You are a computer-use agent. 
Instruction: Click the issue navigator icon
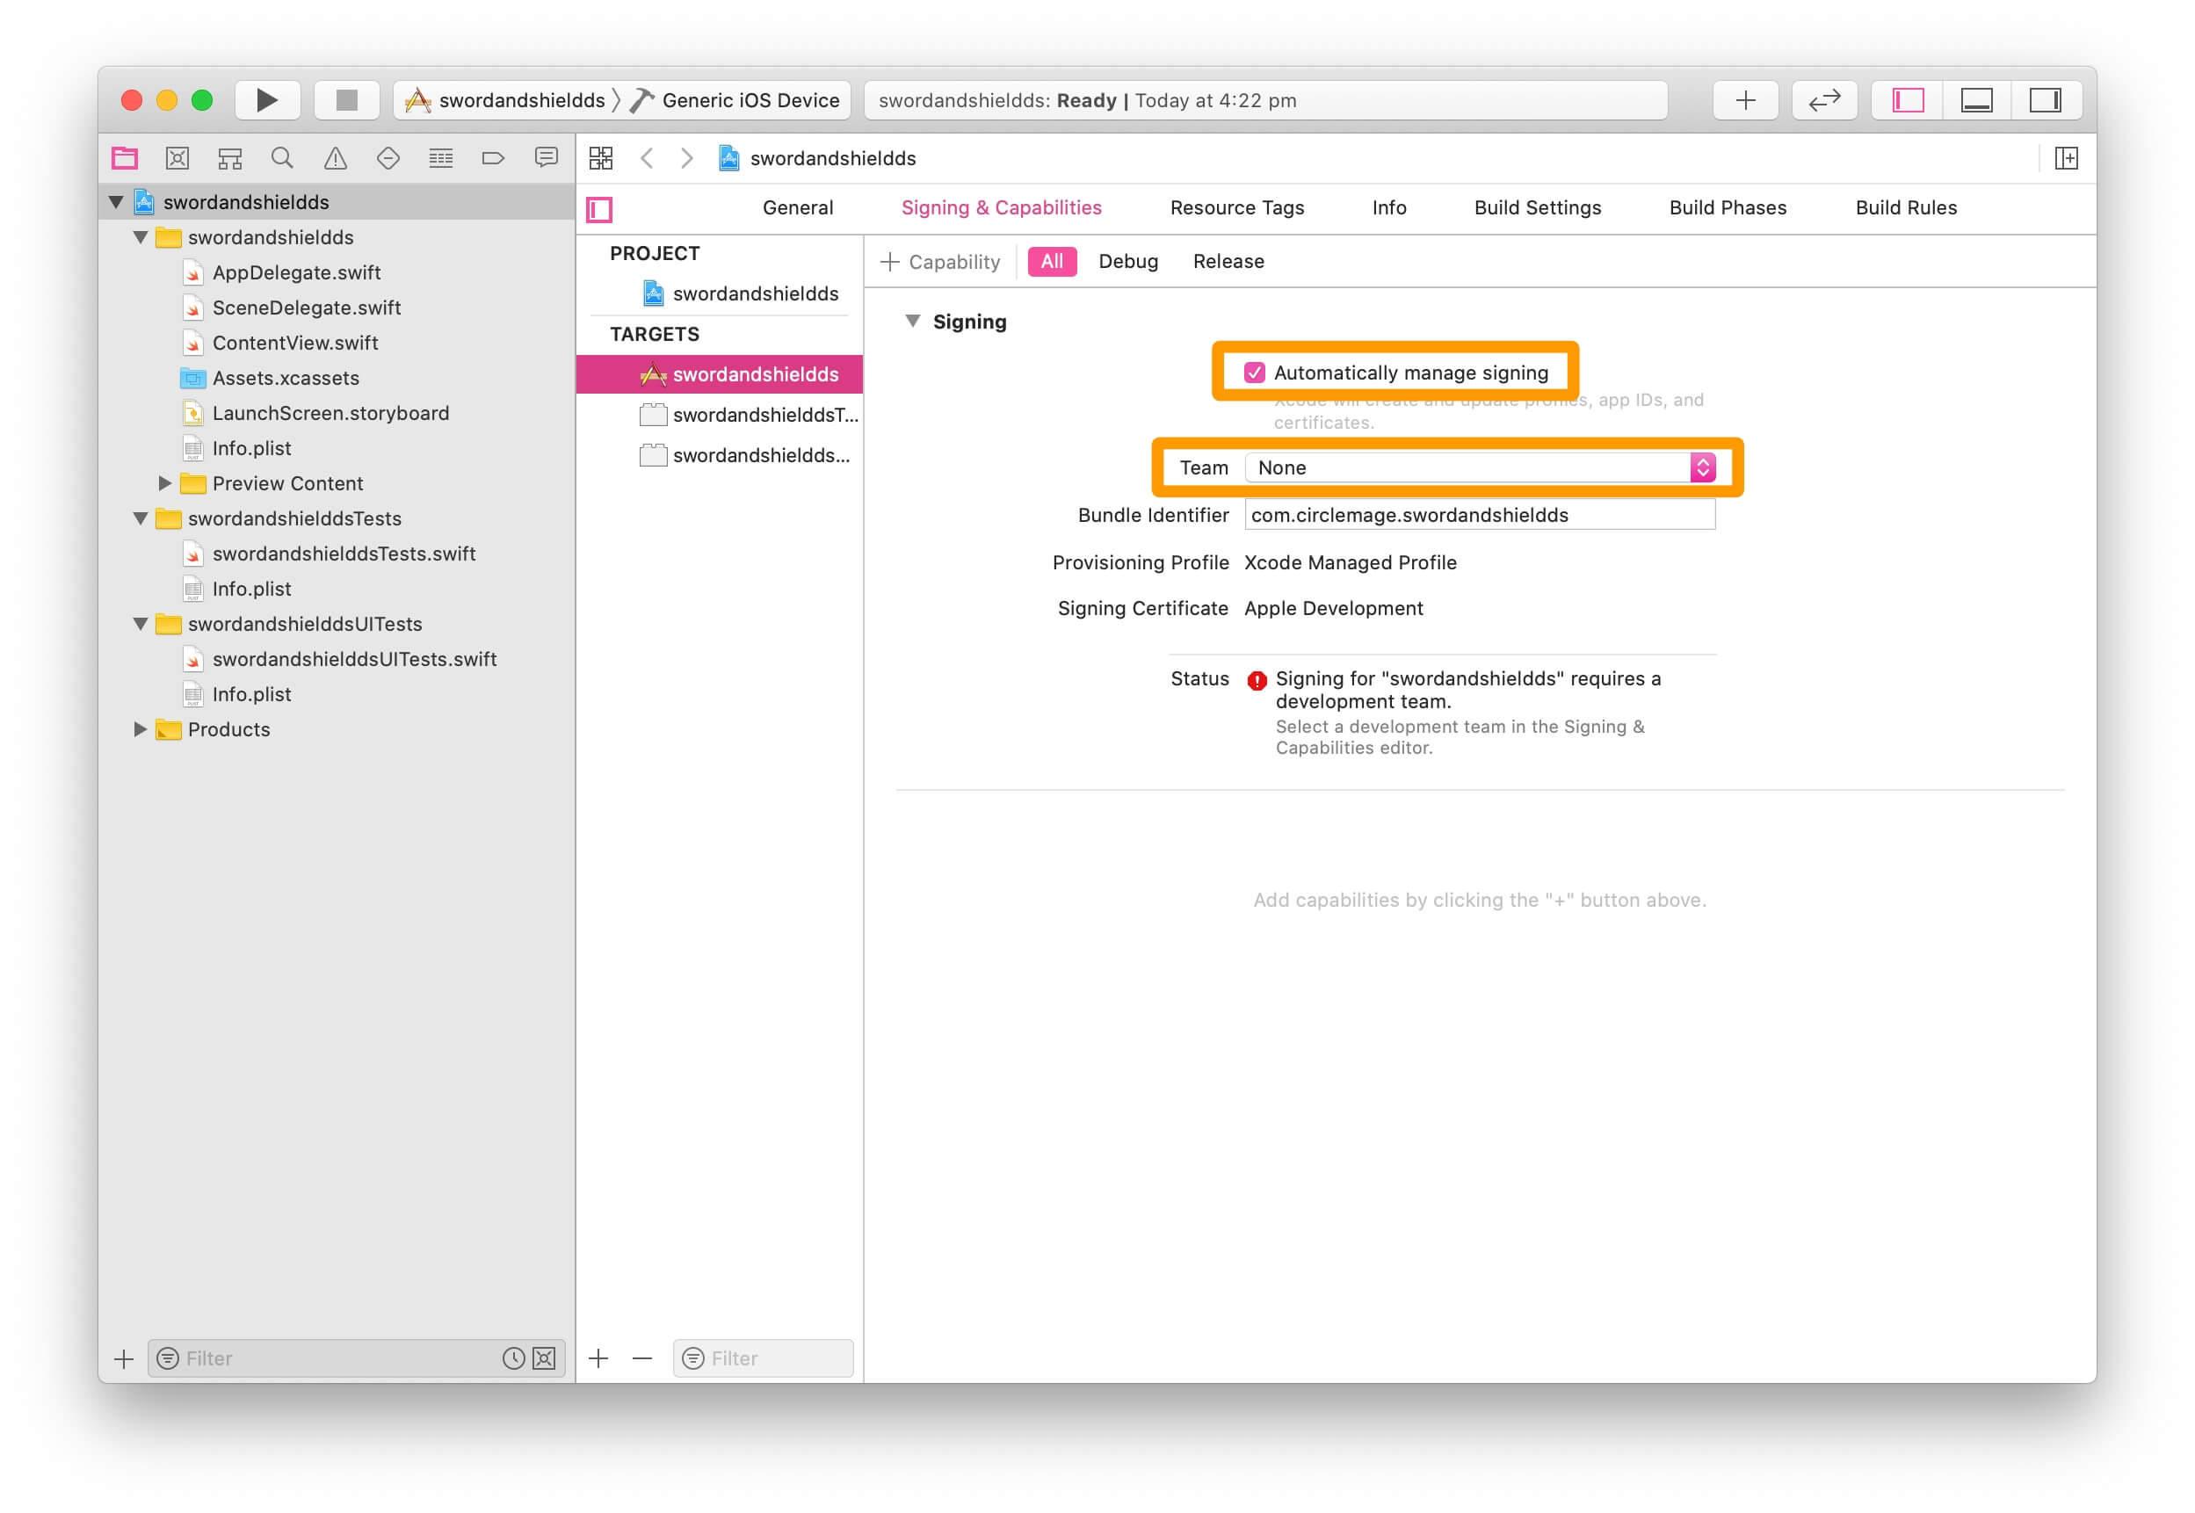334,160
